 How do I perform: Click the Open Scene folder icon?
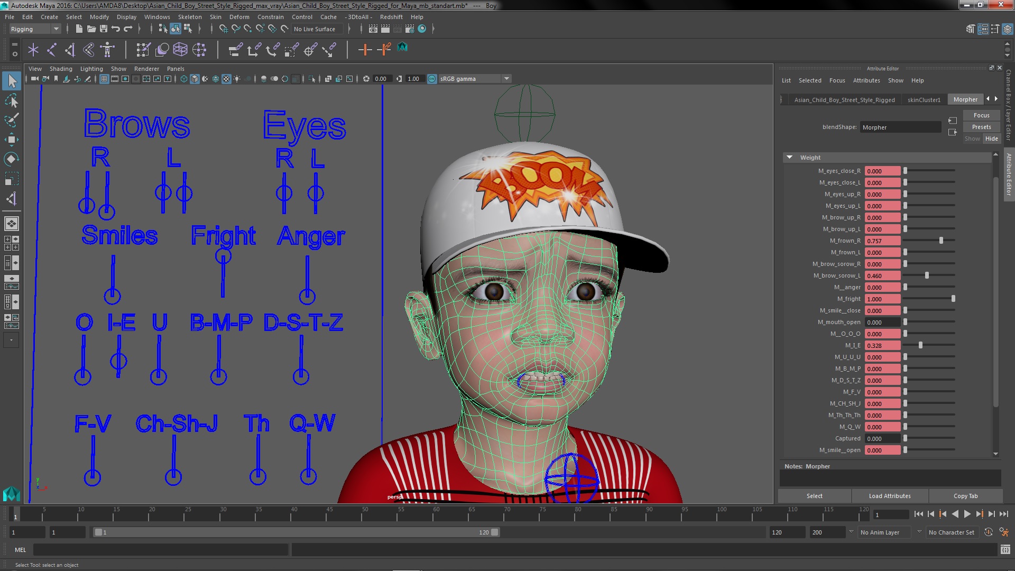pos(91,29)
